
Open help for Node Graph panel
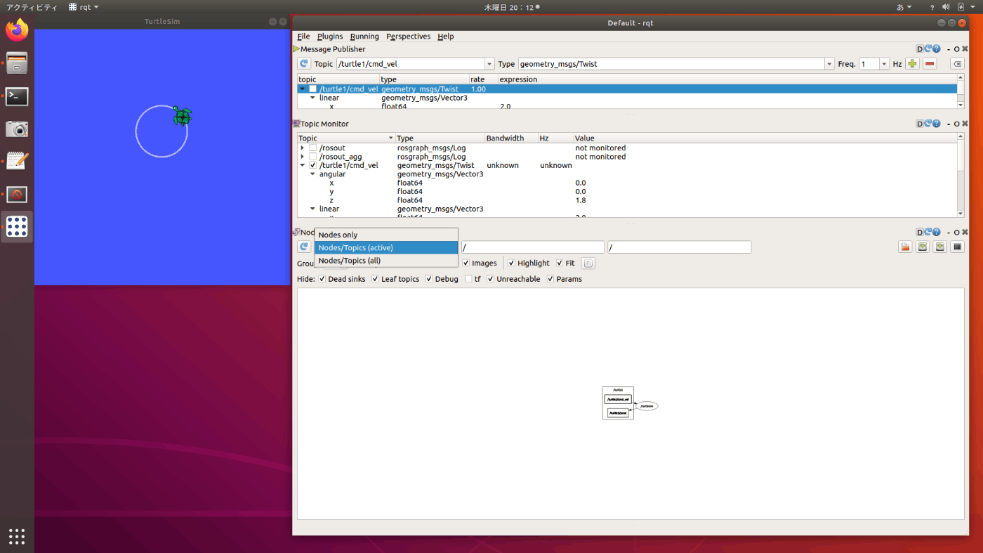pyautogui.click(x=937, y=232)
